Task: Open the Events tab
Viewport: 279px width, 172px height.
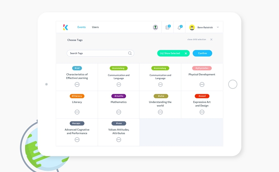Action: coord(82,27)
